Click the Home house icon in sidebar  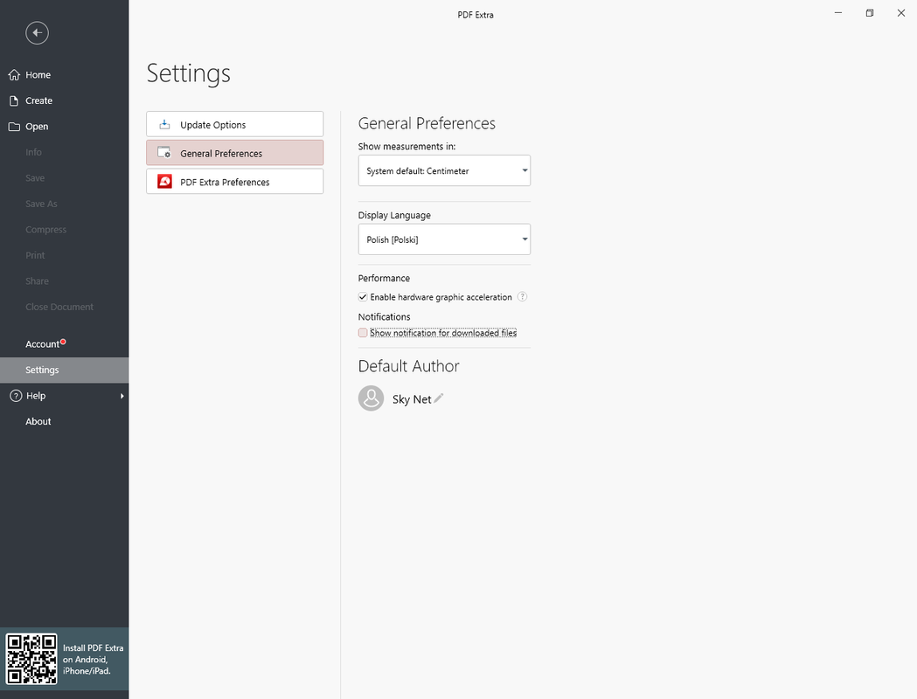tap(14, 75)
